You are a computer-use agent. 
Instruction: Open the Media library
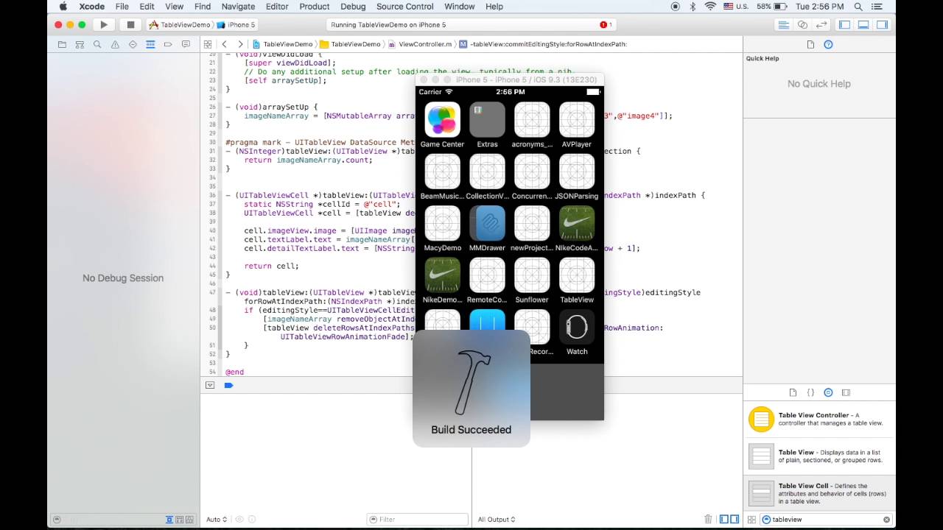click(846, 393)
